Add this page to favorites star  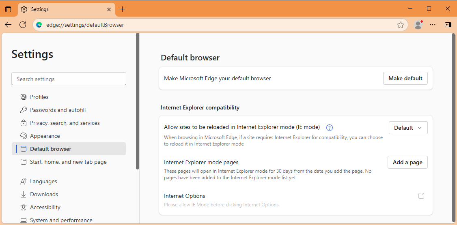click(401, 25)
